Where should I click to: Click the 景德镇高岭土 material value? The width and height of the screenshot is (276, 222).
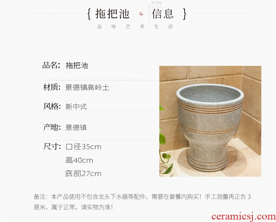click(x=87, y=87)
